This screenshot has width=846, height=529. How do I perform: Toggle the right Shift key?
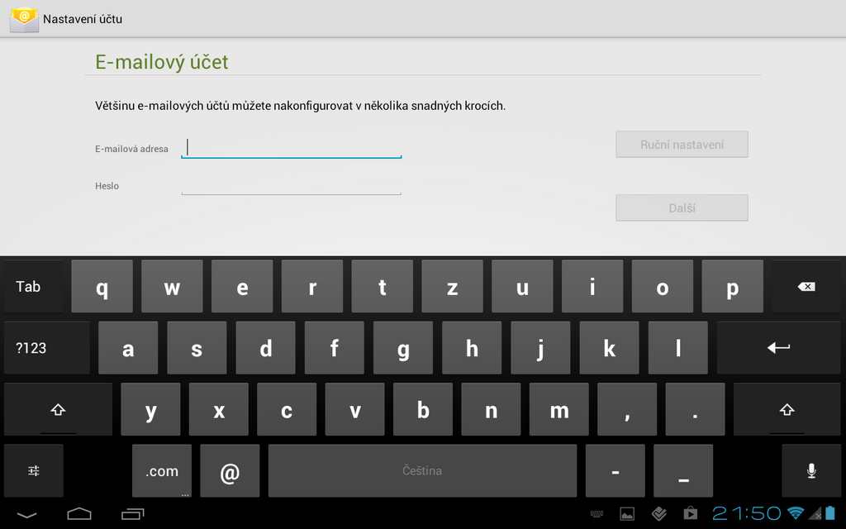click(787, 409)
